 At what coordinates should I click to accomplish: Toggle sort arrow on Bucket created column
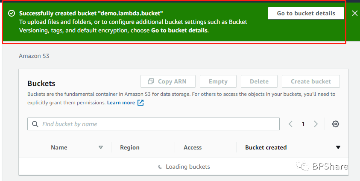coord(338,147)
